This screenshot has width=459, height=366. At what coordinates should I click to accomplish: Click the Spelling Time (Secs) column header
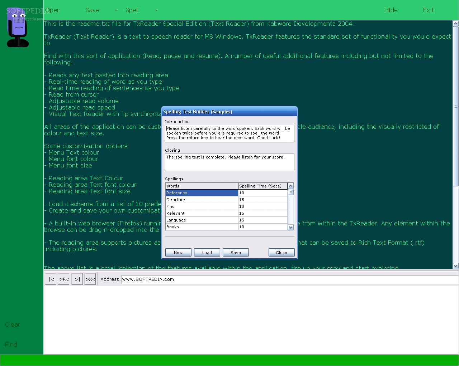263,186
